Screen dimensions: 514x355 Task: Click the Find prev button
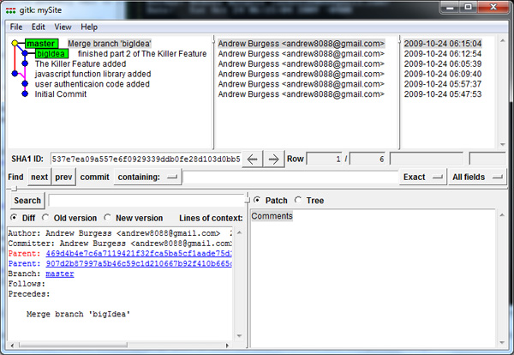63,177
